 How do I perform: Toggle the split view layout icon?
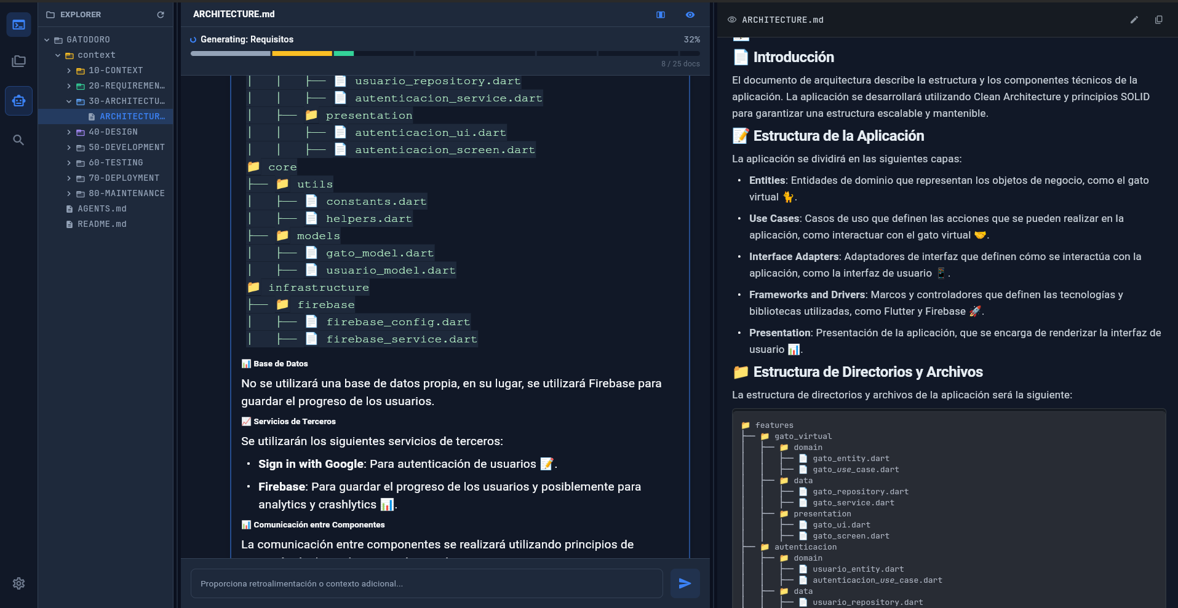pos(661,15)
